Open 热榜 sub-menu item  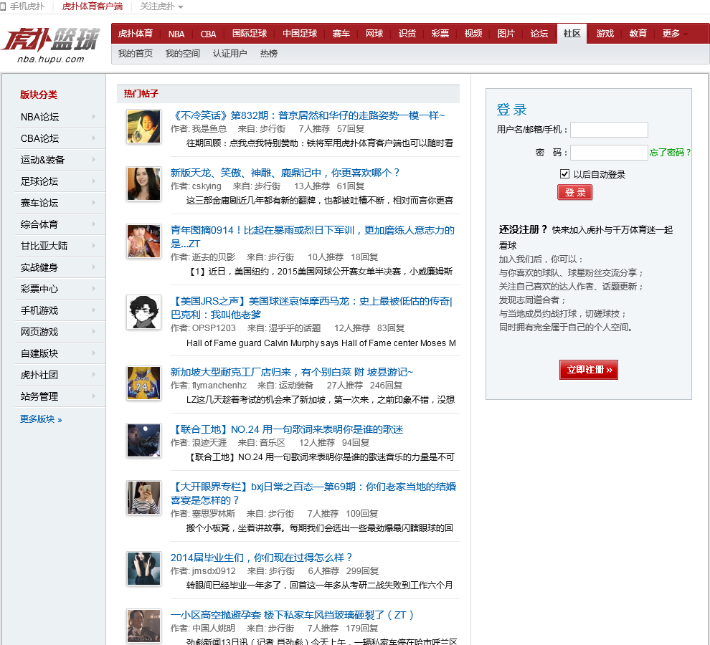(269, 54)
